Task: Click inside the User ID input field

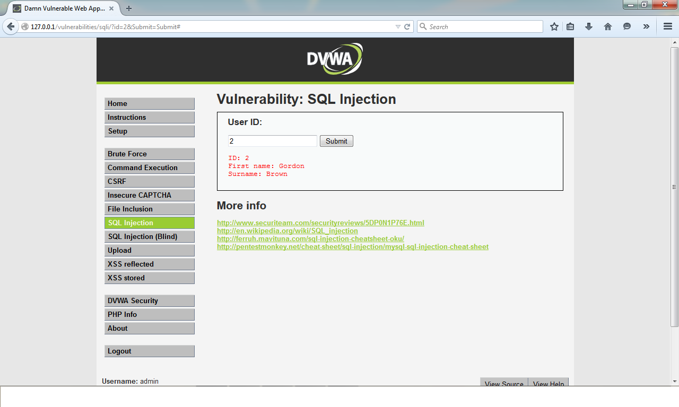Action: click(x=272, y=140)
